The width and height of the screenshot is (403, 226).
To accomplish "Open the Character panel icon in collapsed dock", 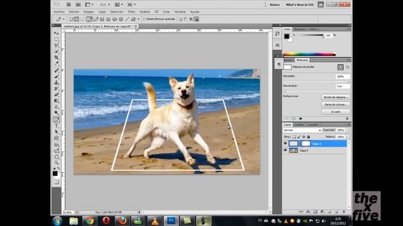I will tap(277, 45).
